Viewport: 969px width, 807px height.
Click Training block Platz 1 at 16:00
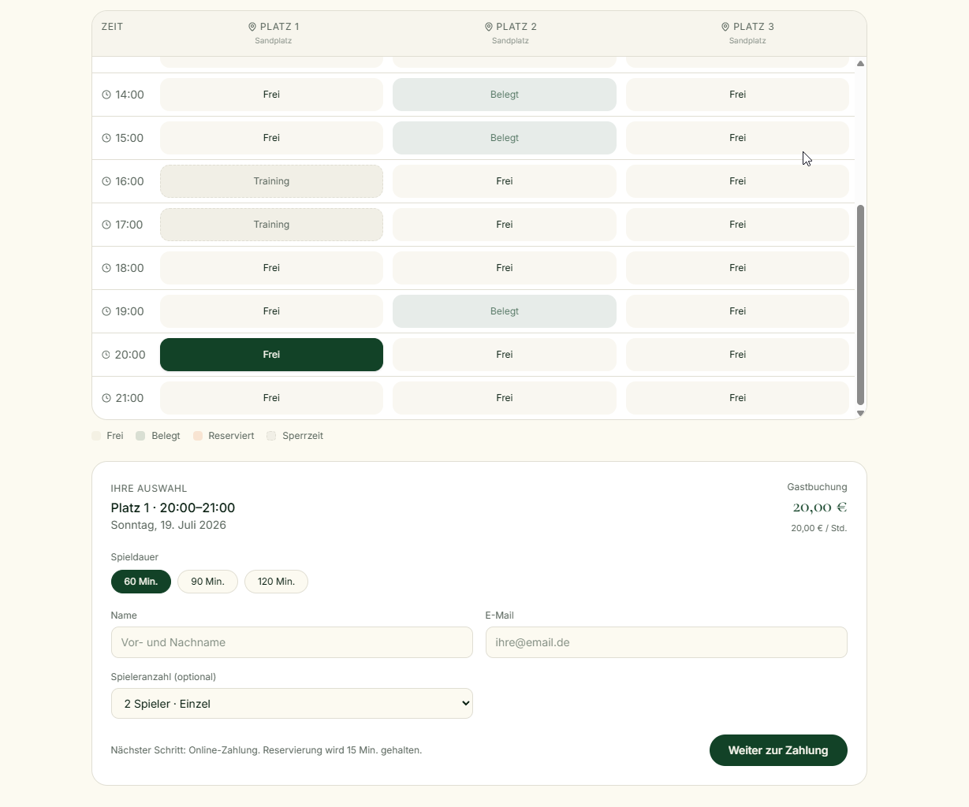[x=271, y=181]
